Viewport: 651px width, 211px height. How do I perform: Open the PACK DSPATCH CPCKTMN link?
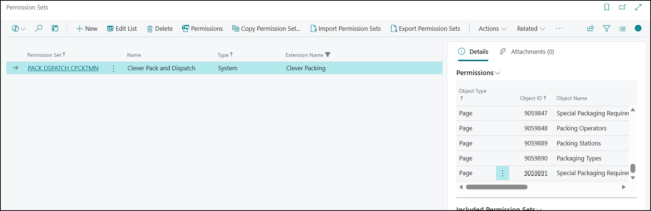pos(63,68)
